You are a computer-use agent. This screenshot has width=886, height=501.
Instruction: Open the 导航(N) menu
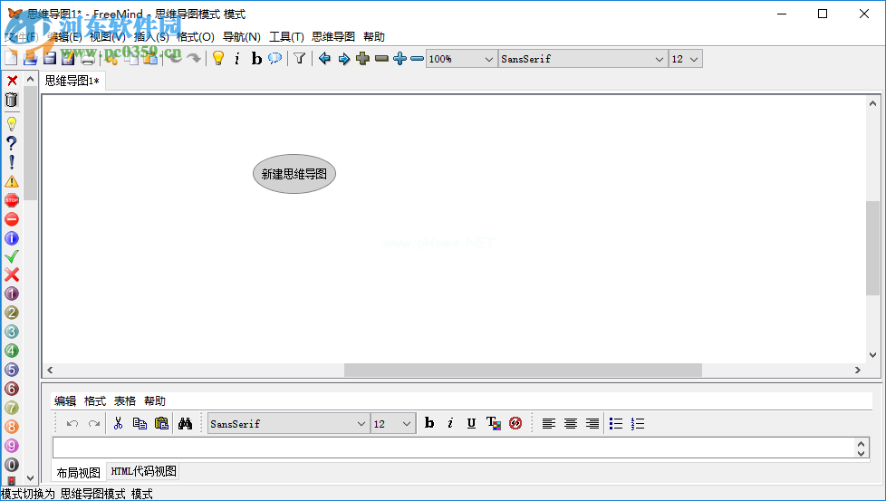tap(242, 37)
